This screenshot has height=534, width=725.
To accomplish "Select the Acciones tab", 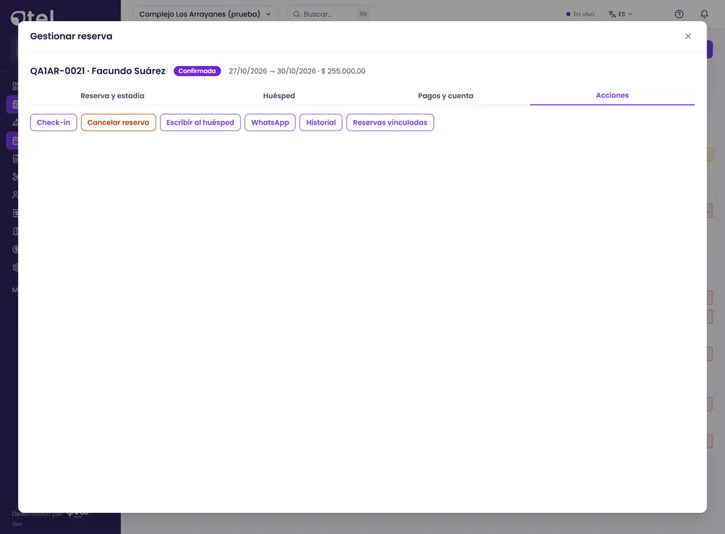I will [612, 95].
